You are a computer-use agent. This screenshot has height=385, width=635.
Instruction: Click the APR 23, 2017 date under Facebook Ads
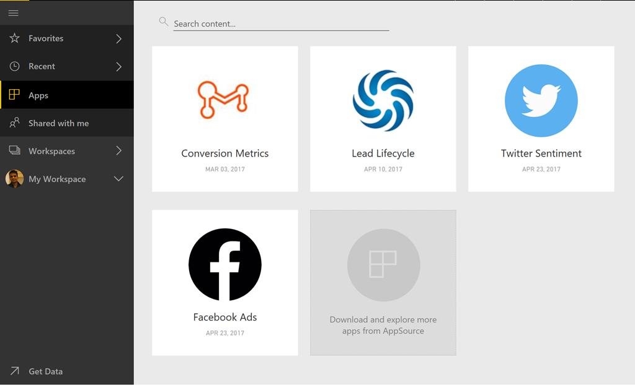point(224,333)
